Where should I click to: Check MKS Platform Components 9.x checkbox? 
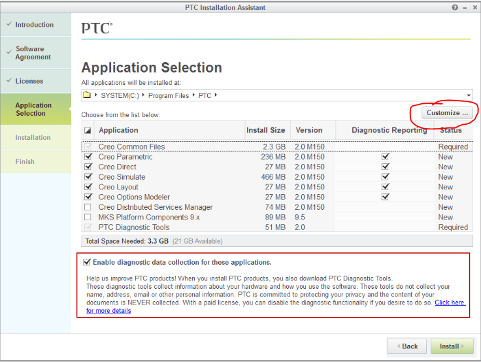tap(88, 217)
